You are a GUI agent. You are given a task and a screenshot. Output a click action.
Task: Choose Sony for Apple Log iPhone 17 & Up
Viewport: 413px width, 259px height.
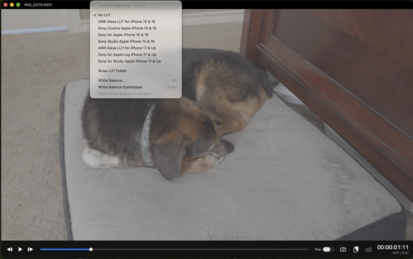tap(136, 55)
